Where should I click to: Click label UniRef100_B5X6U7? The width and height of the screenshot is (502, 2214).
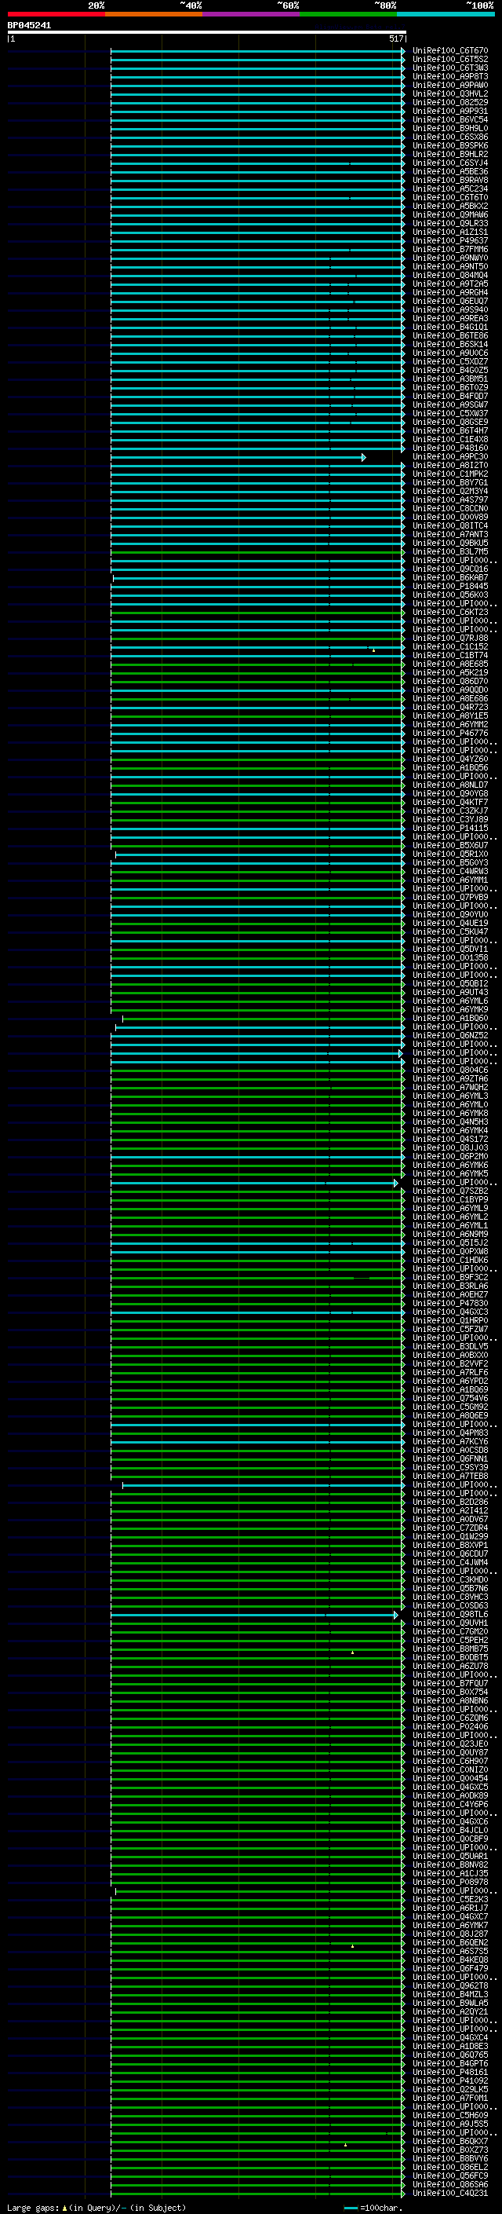click(x=449, y=846)
